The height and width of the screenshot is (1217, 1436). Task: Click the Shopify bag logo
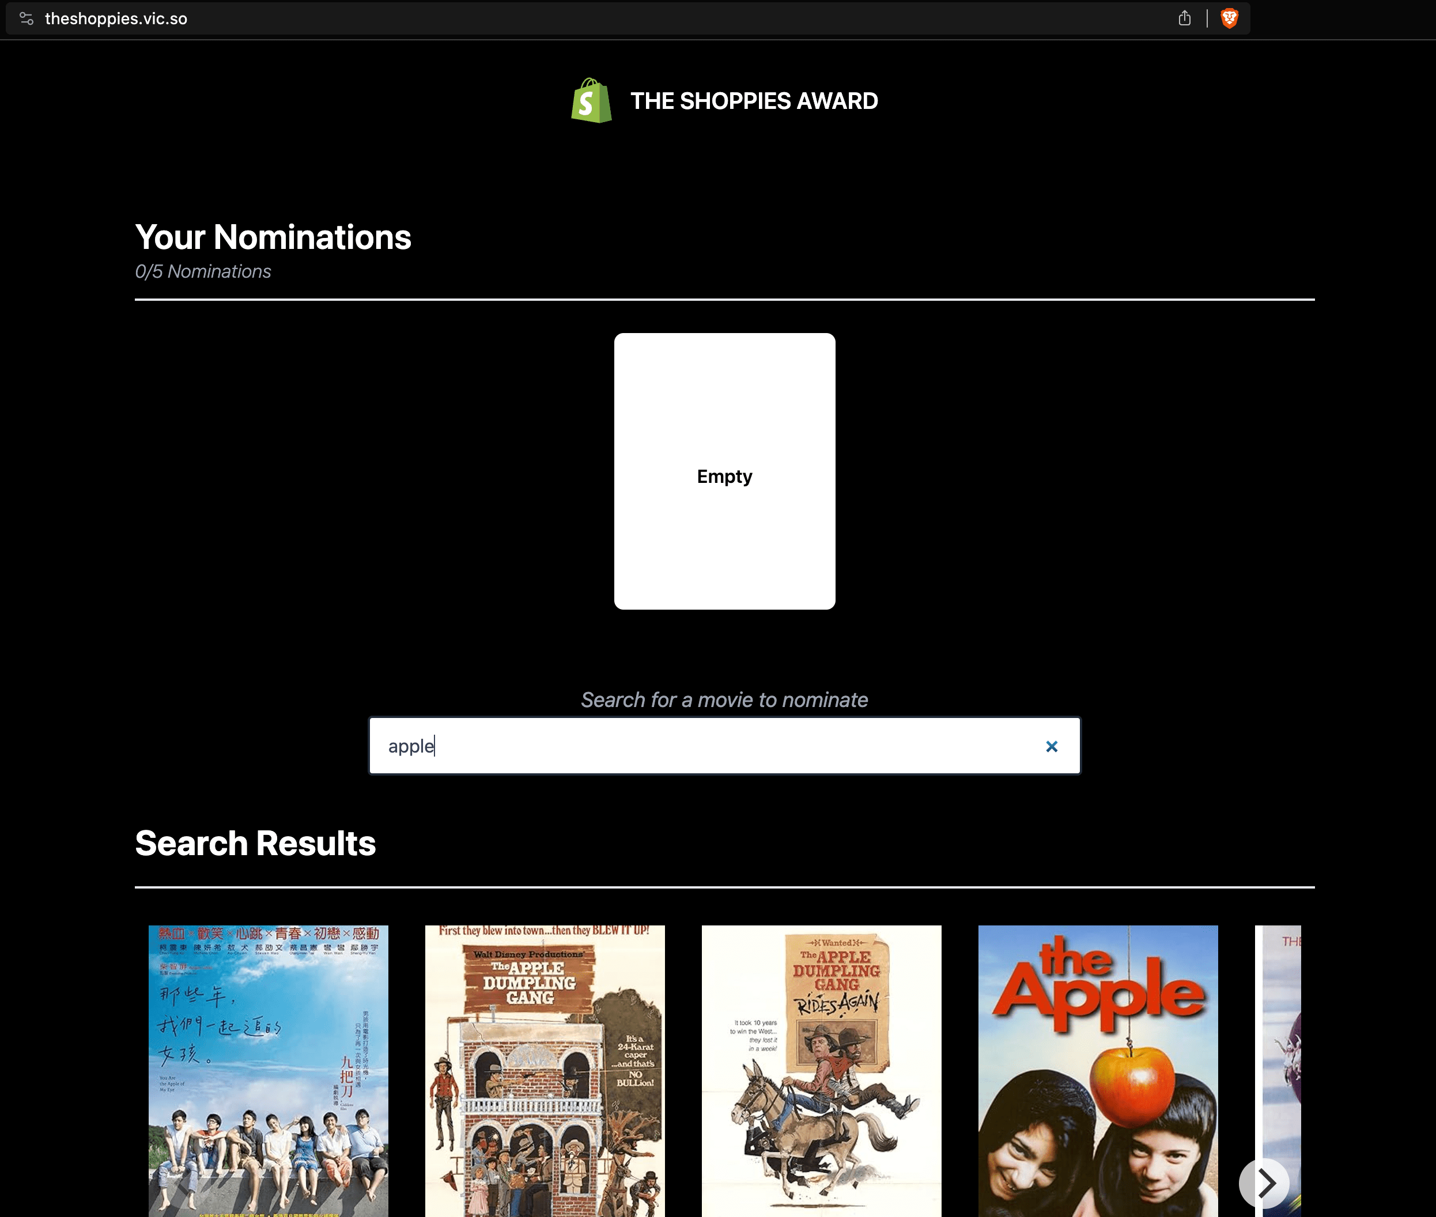591,101
